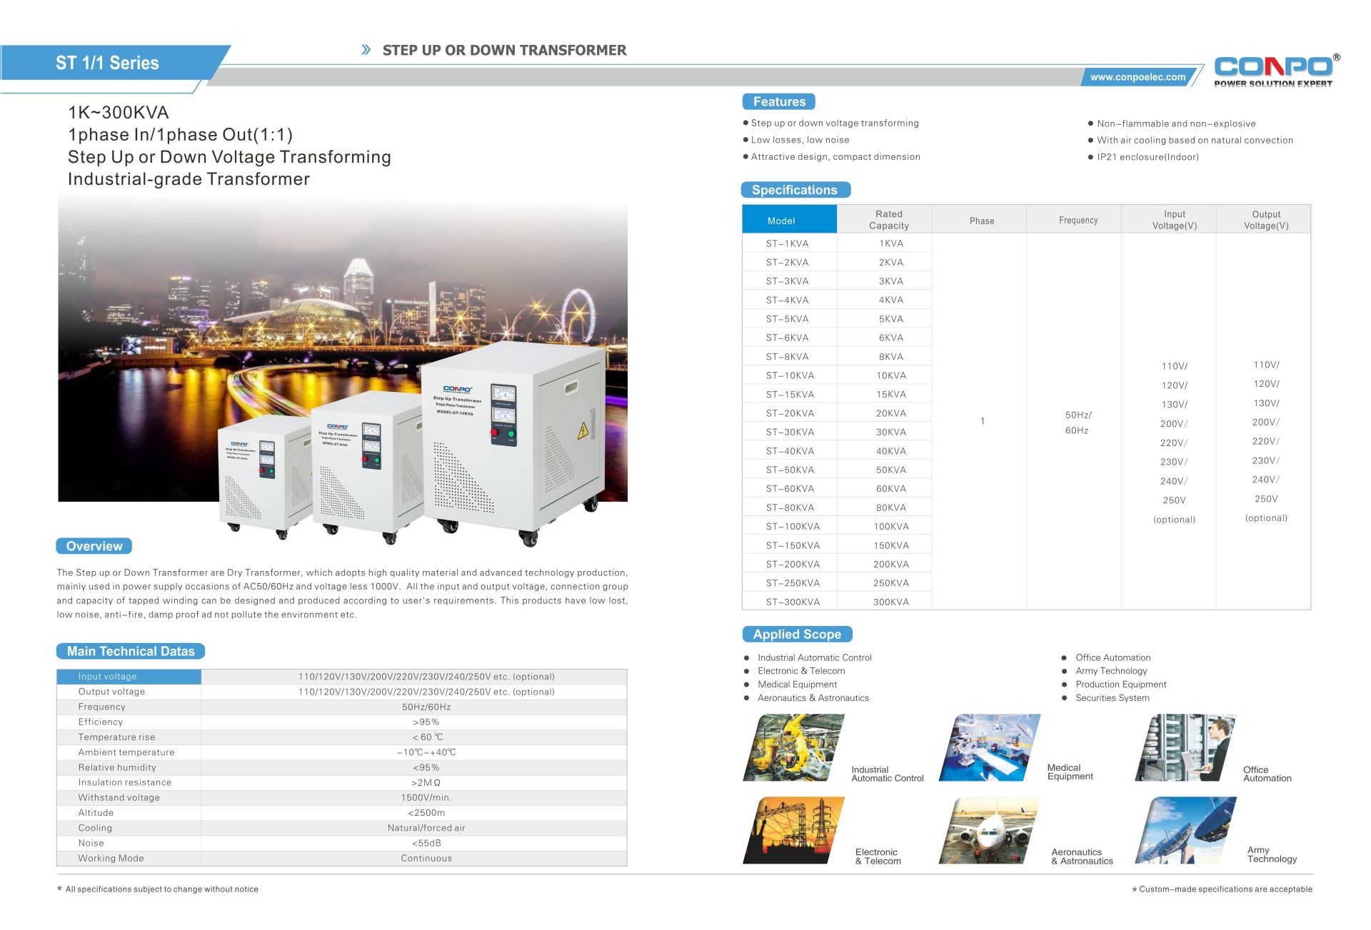Click the Overview section label
This screenshot has width=1371, height=930.
click(x=94, y=546)
